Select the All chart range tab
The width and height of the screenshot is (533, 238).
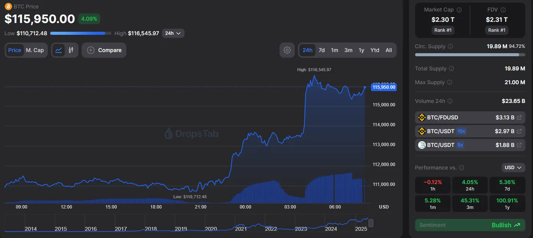pyautogui.click(x=389, y=50)
